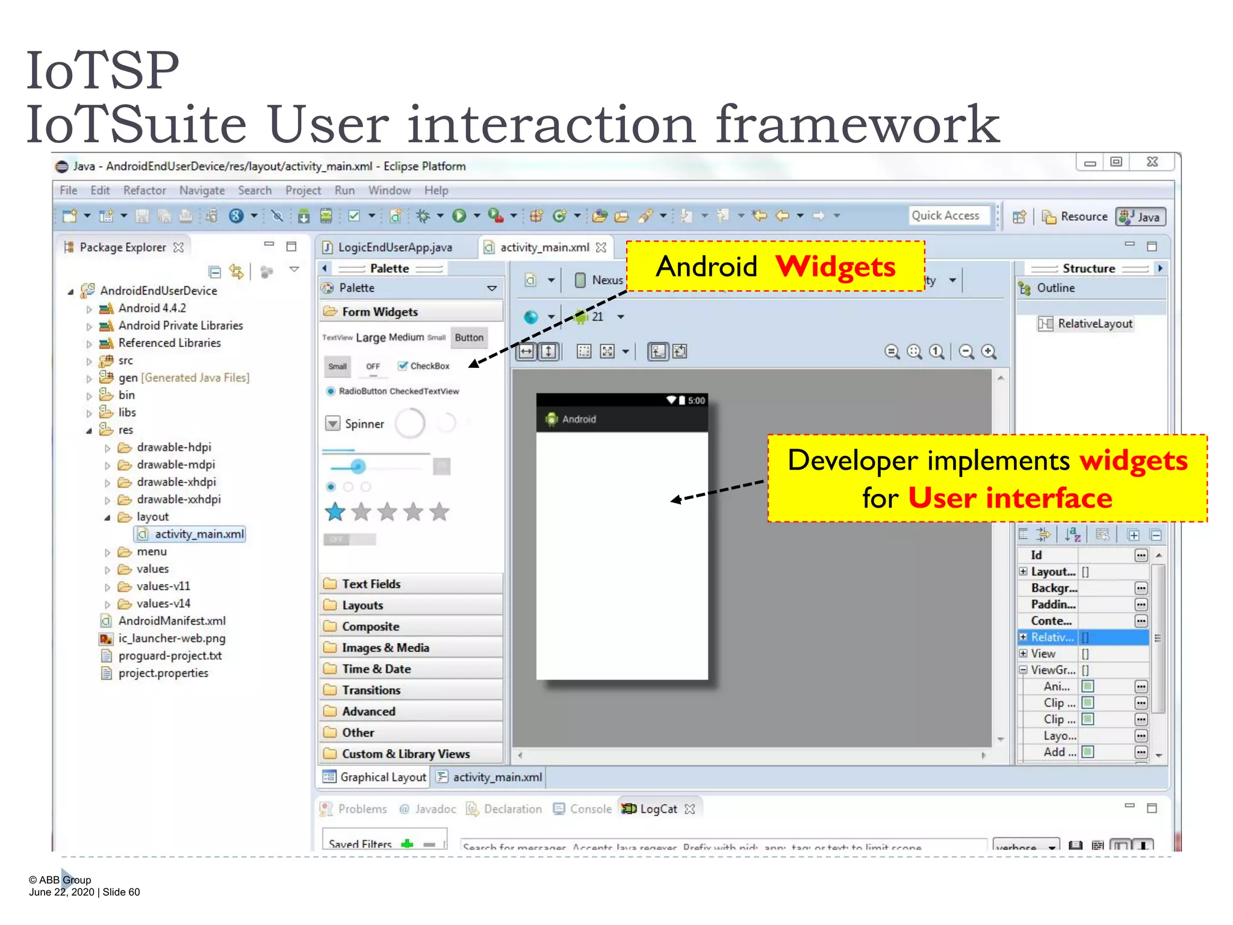1233x925 pixels.
Task: Select the CheckBox widget in palette
Action: (424, 366)
